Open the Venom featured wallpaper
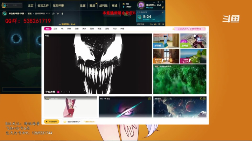The image size is (252, 141). pyautogui.click(x=98, y=64)
